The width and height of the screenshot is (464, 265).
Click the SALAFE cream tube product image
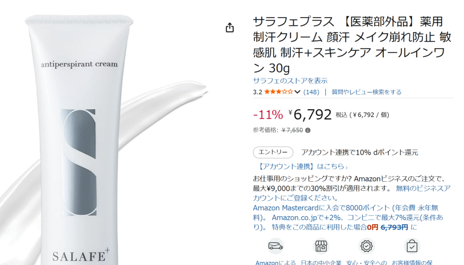[x=79, y=139]
